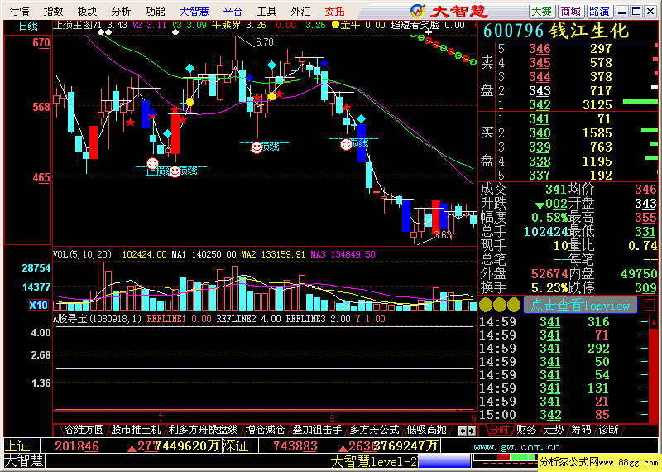This screenshot has height=472, width=662.
Task: Select the 财务 tab
Action: click(x=526, y=430)
